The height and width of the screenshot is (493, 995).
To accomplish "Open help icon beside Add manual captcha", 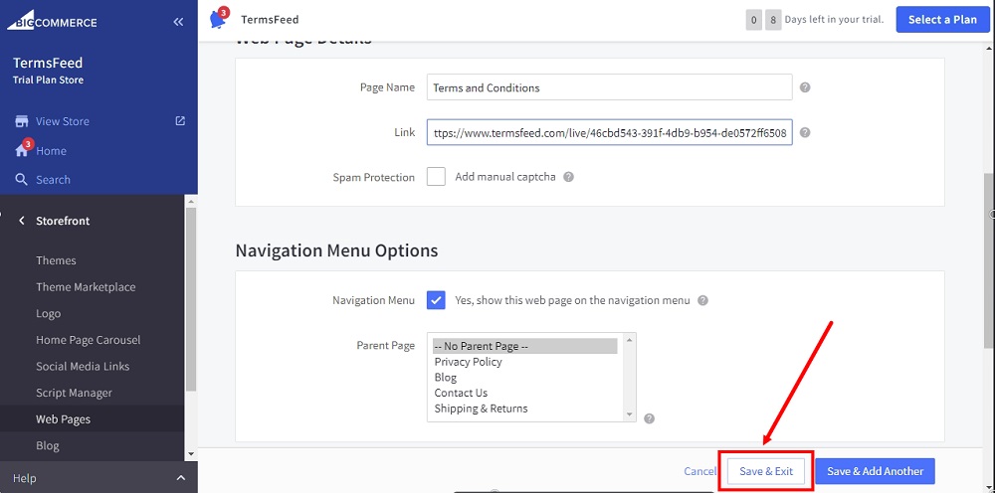I will click(x=568, y=177).
